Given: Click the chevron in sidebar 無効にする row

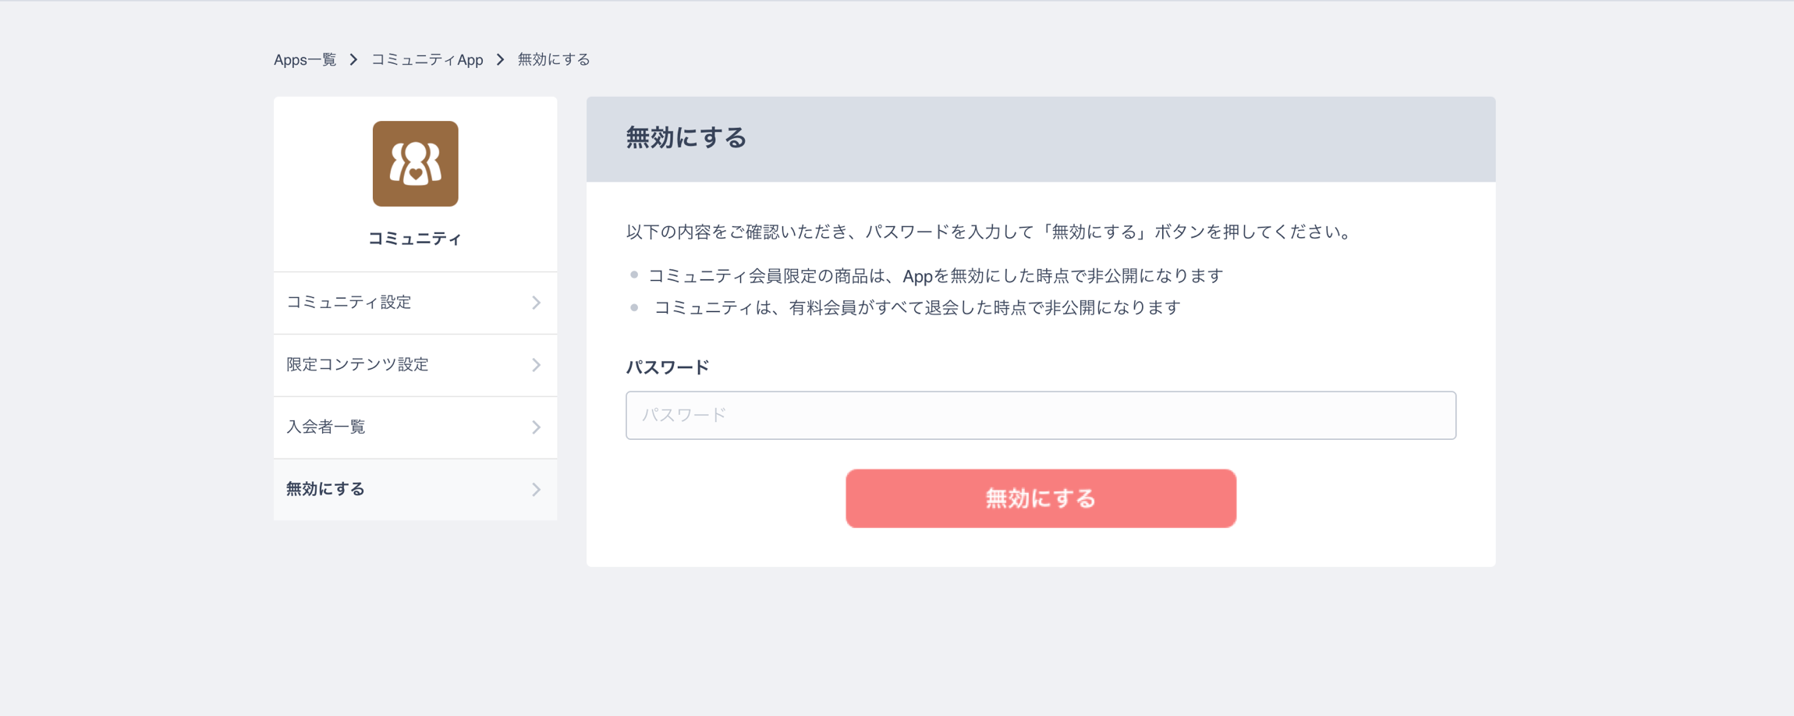Looking at the screenshot, I should click(536, 490).
